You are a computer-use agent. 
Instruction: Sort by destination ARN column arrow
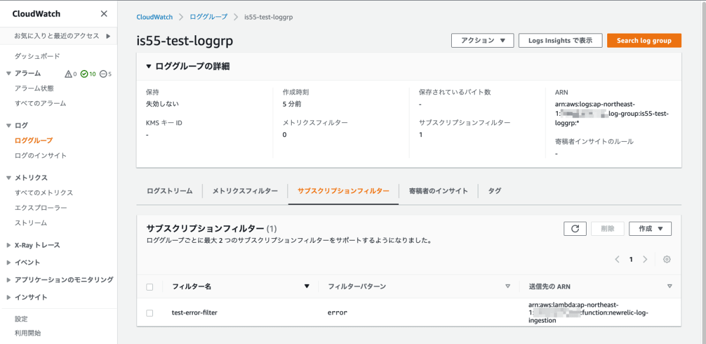[670, 286]
